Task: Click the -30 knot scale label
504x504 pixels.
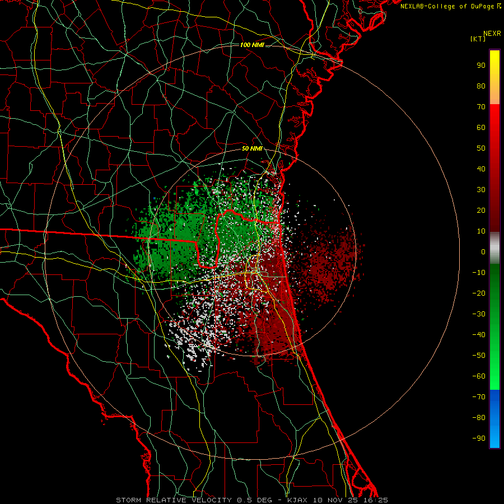Action: coord(479,314)
